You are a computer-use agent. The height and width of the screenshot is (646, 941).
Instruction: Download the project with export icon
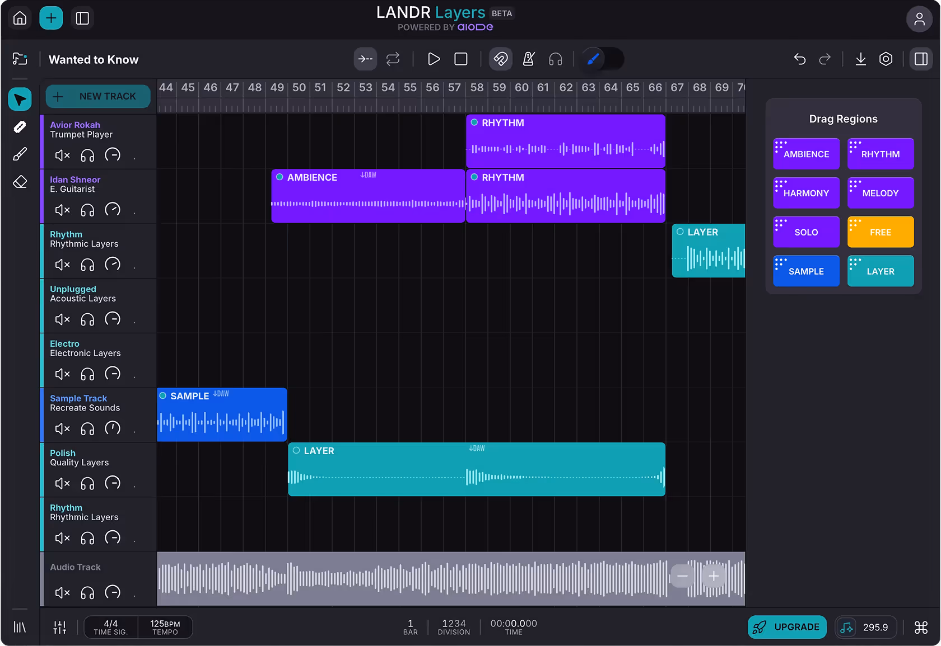pos(860,59)
